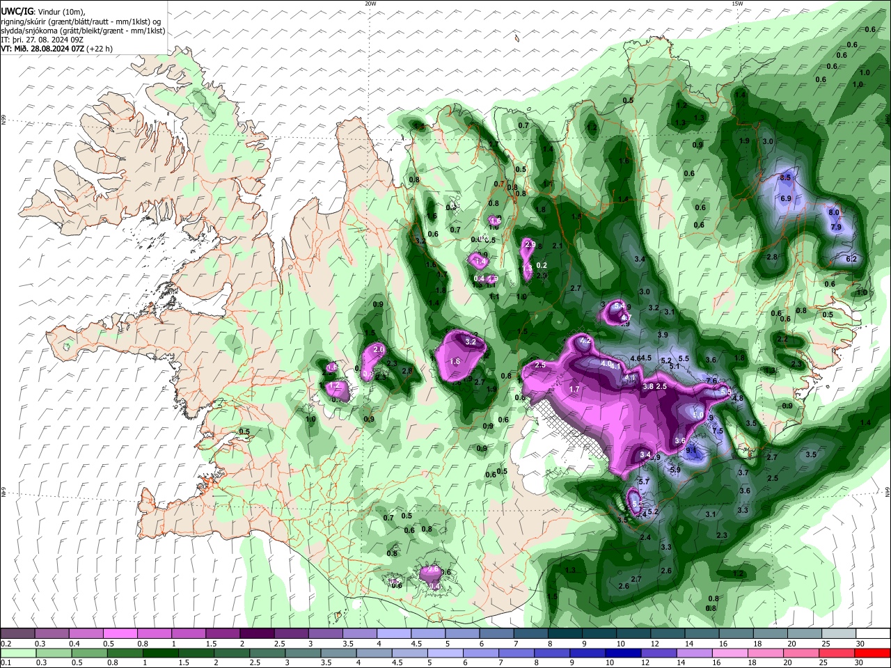The height and width of the screenshot is (668, 891).
Task: Select the 'slydda/snjókoma' legend description line
Action: click(83, 31)
